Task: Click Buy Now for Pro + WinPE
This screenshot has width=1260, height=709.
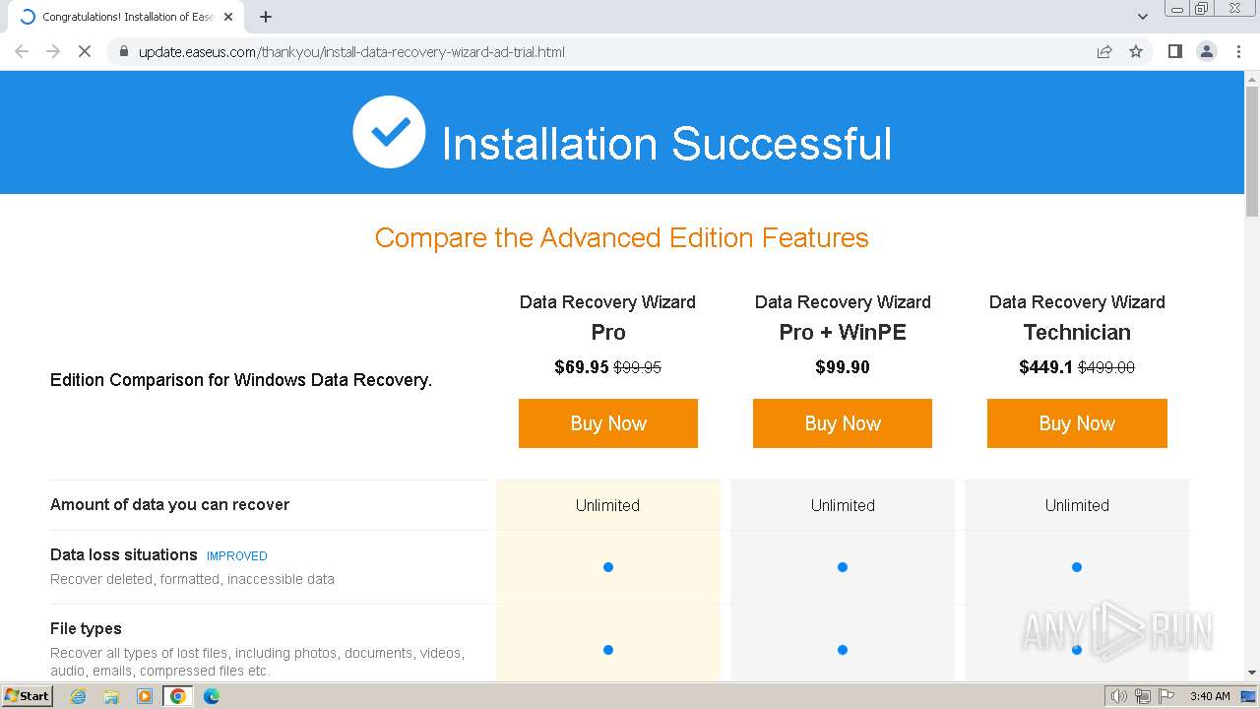Action: point(842,423)
